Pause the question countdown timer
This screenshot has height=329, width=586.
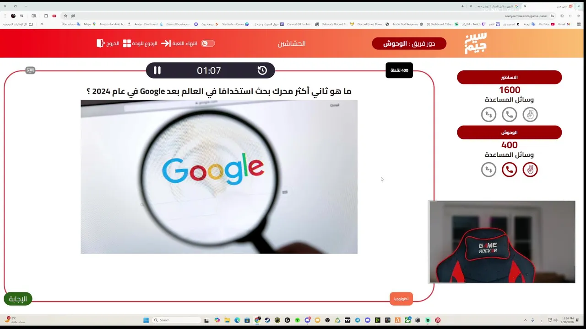157,70
